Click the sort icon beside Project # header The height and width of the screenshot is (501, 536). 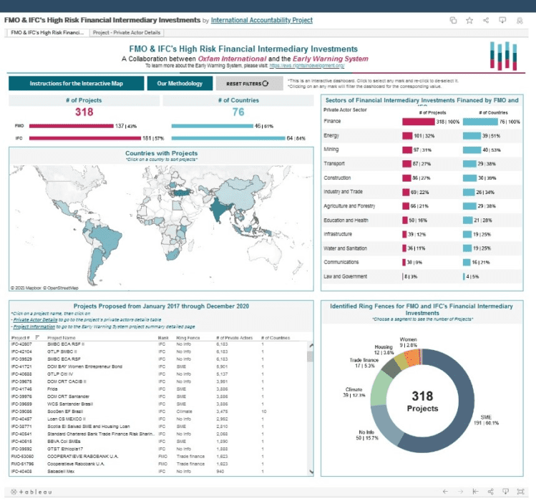pos(37,338)
